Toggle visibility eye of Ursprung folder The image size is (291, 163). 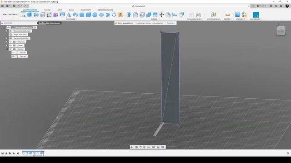(10, 42)
